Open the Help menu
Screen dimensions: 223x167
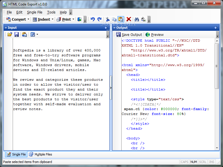[x=63, y=12]
